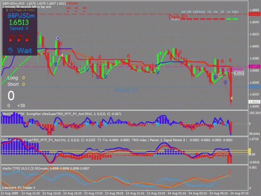
Task: Click the Weekly S1 level label
Action: 126,90
